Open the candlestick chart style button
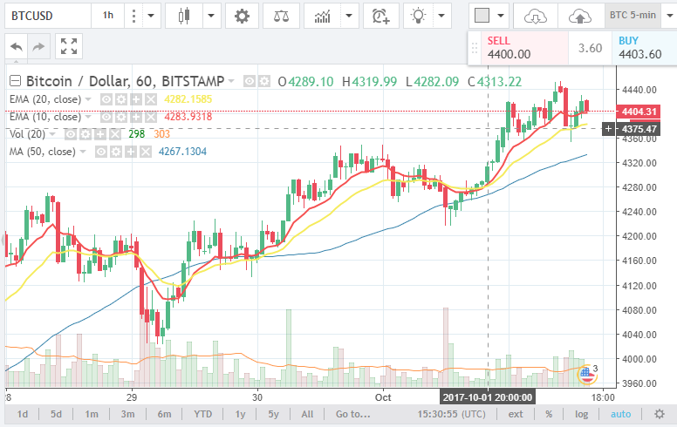This screenshot has height=427, width=677. click(184, 16)
